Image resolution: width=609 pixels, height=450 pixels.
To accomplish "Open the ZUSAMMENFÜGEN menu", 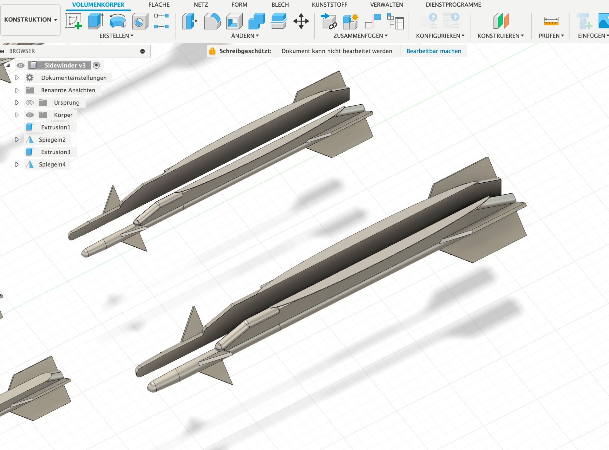I will tap(360, 36).
